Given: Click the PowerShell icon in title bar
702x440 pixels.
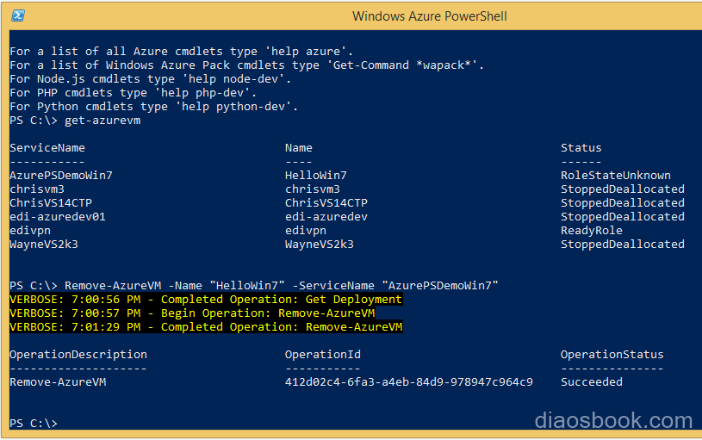Looking at the screenshot, I should 18,15.
